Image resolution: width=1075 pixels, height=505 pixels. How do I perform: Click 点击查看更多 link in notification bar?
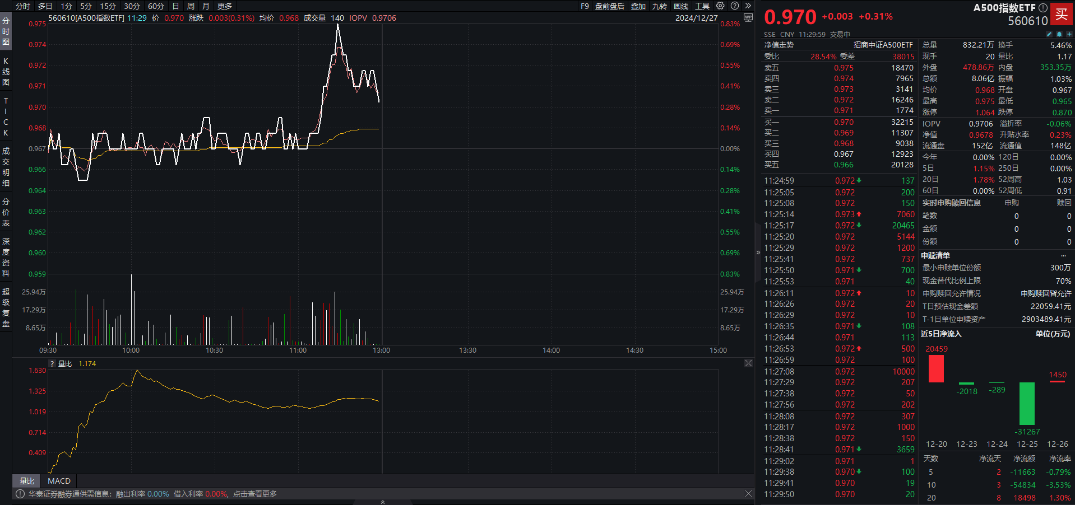coord(255,494)
